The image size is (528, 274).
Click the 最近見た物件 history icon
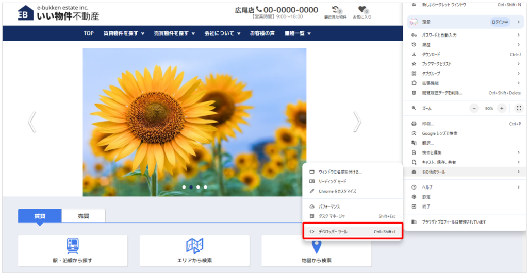(336, 10)
